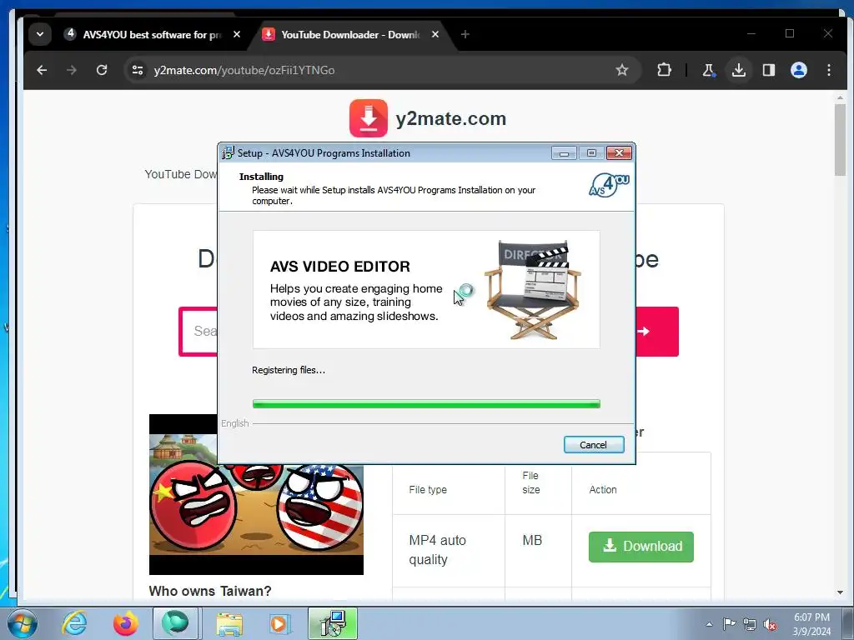The width and height of the screenshot is (854, 640).
Task: Click Chrome's forward arrow button
Action: coord(72,70)
